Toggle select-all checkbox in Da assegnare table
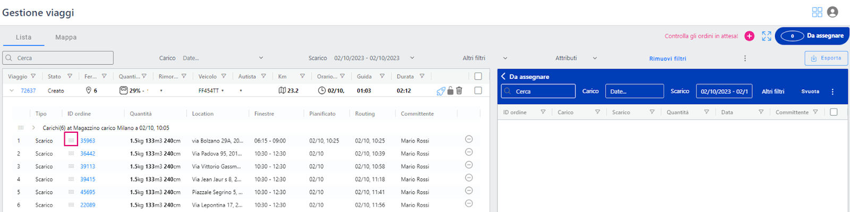The width and height of the screenshot is (850, 212). pyautogui.click(x=834, y=112)
